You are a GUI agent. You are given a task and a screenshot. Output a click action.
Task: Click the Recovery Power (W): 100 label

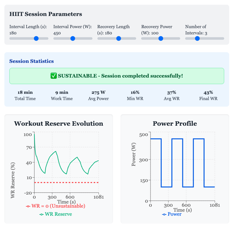[x=157, y=30]
